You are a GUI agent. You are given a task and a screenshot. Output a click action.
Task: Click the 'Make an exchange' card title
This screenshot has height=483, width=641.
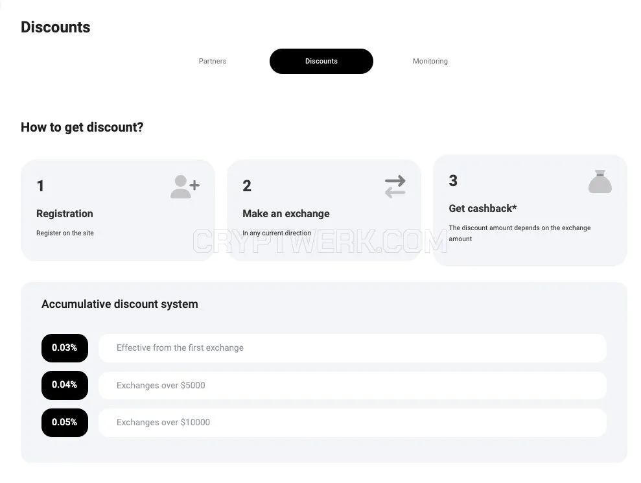coord(286,213)
